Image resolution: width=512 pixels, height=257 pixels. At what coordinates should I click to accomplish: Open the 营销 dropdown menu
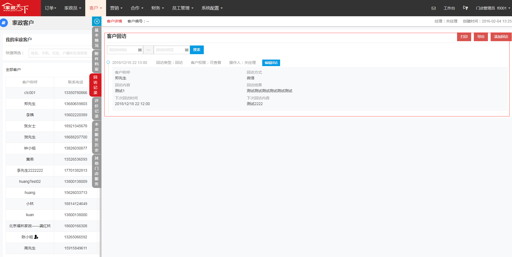point(116,8)
